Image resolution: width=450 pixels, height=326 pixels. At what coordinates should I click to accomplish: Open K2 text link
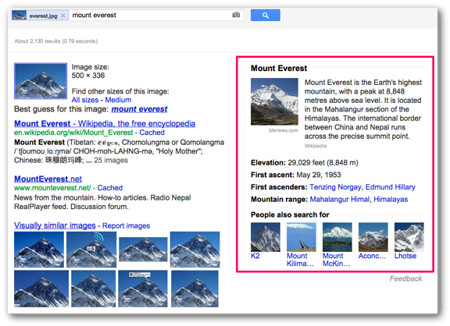[x=255, y=256]
